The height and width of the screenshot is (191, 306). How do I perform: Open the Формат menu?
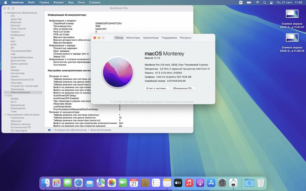click(x=58, y=2)
